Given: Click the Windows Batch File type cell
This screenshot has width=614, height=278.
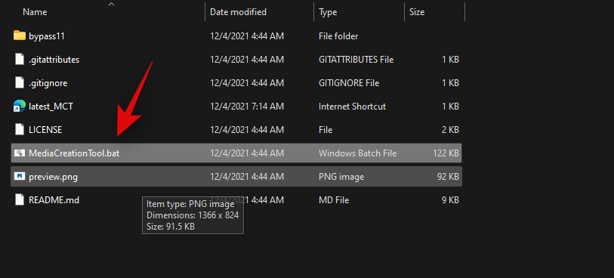Looking at the screenshot, I should [357, 153].
